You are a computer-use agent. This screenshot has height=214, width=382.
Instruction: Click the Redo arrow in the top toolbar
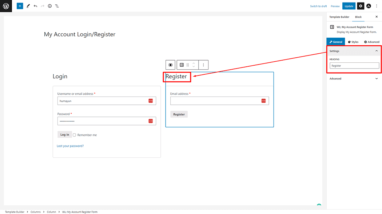click(x=42, y=6)
